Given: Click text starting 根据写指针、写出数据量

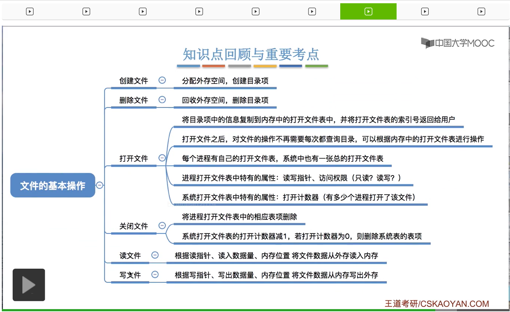Looking at the screenshot, I should coord(276,275).
